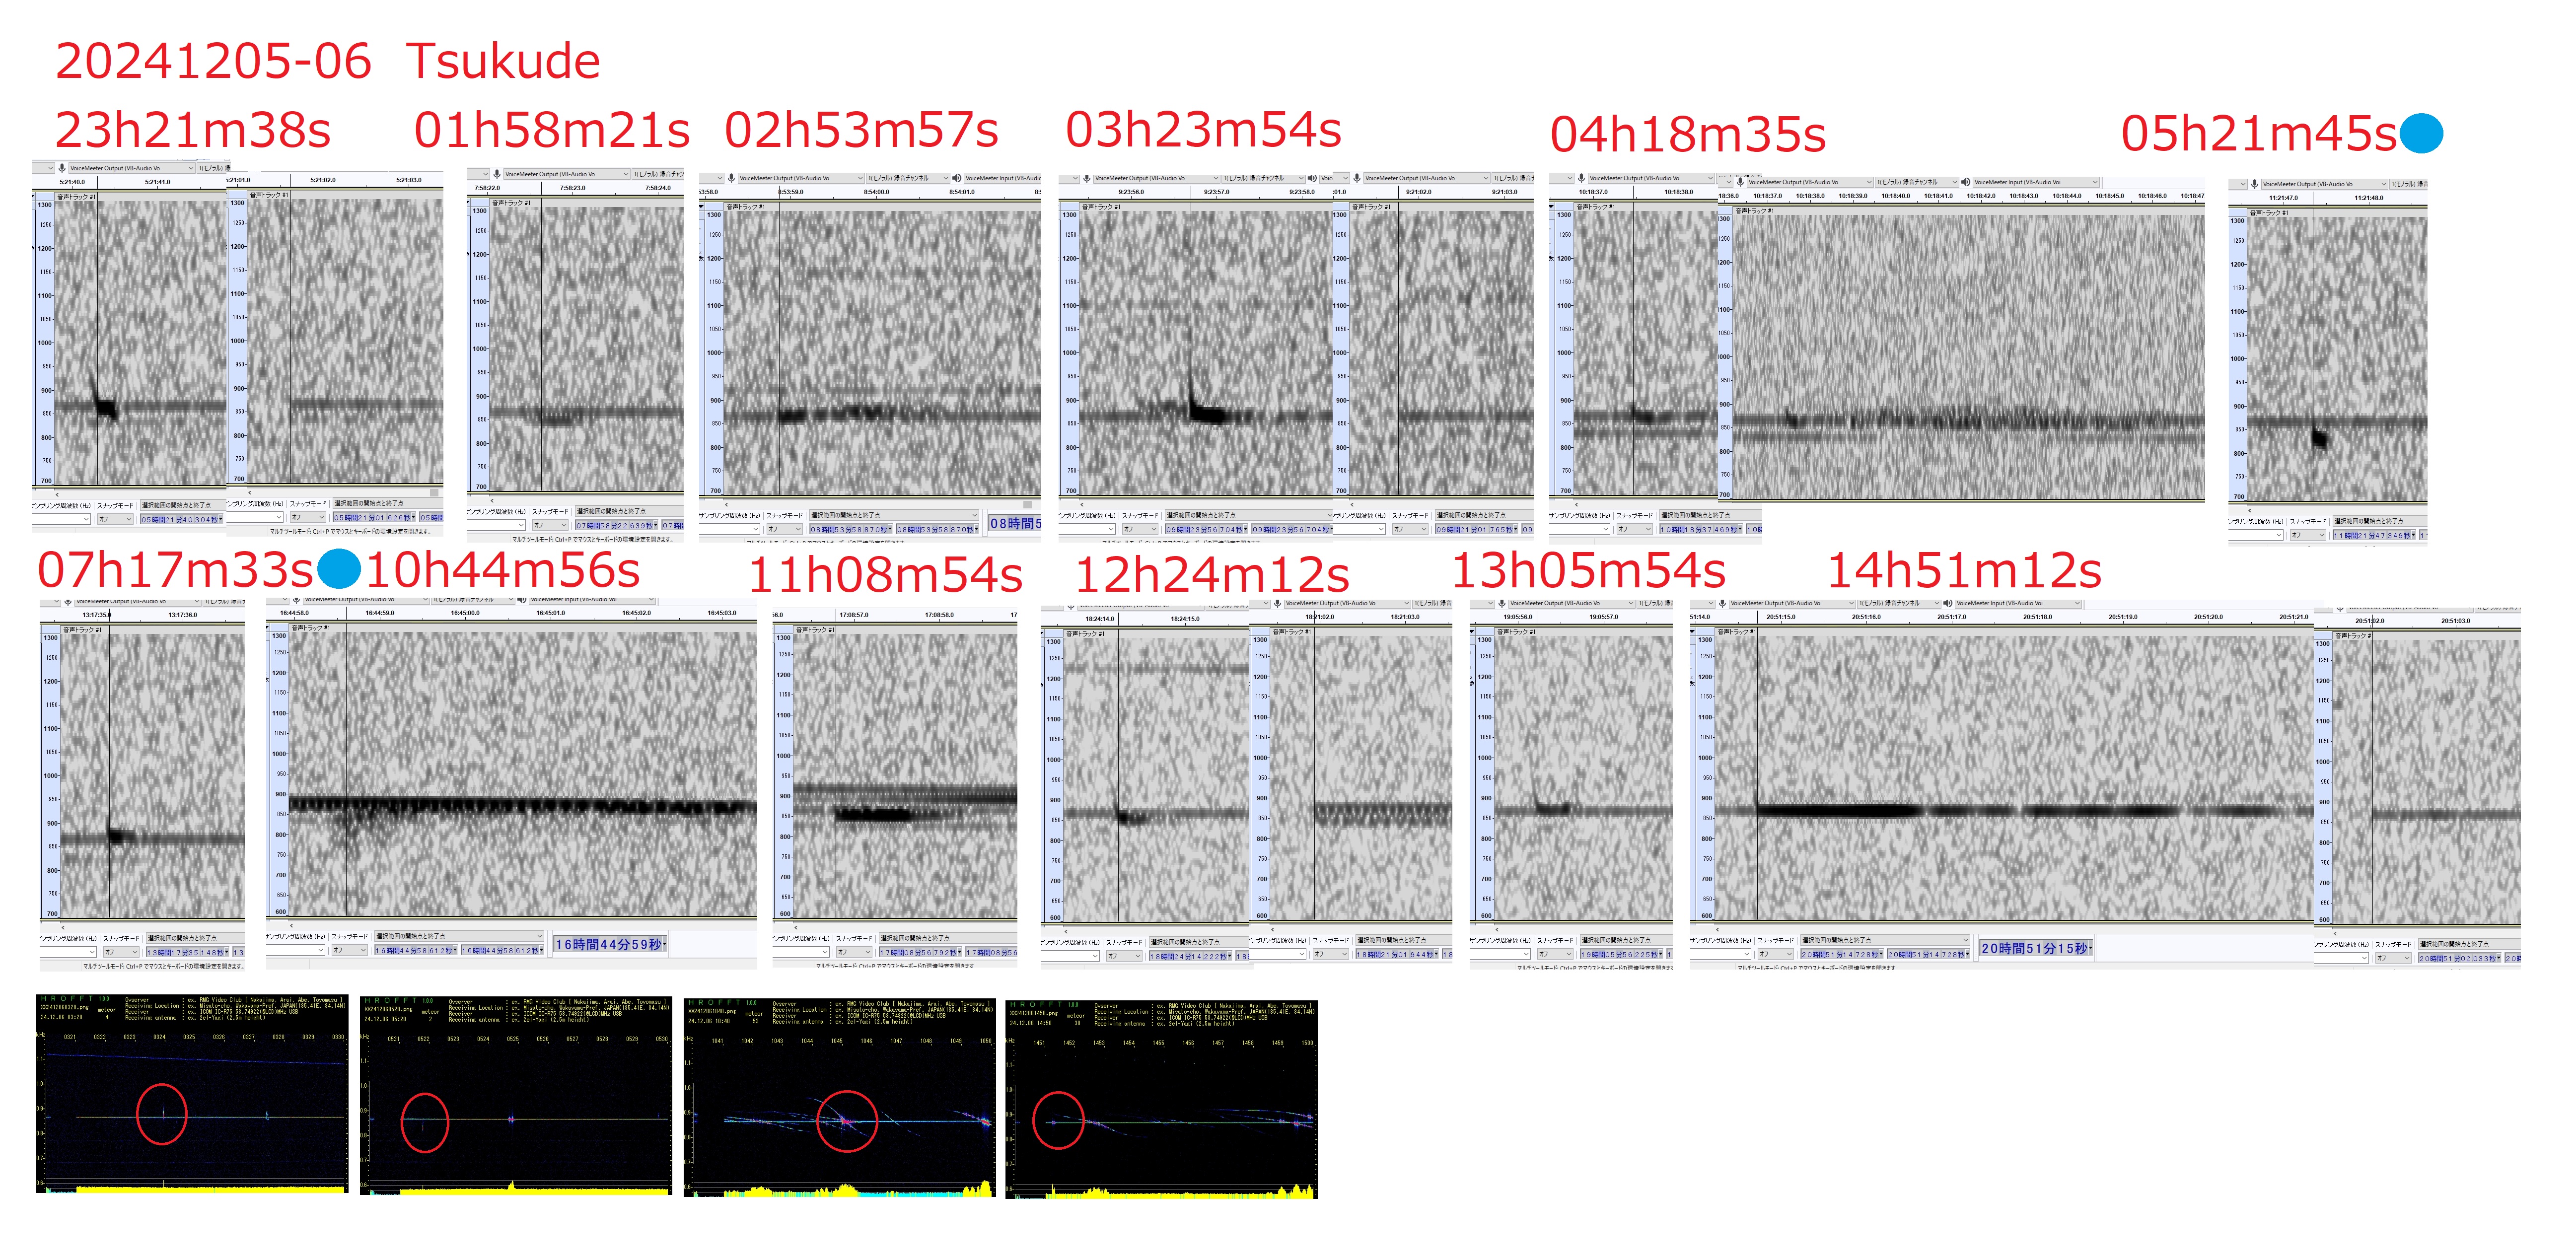Viewport: 2576px width, 1257px height.
Task: Click selection start field 08時間53分58.870秒
Action: 849,529
